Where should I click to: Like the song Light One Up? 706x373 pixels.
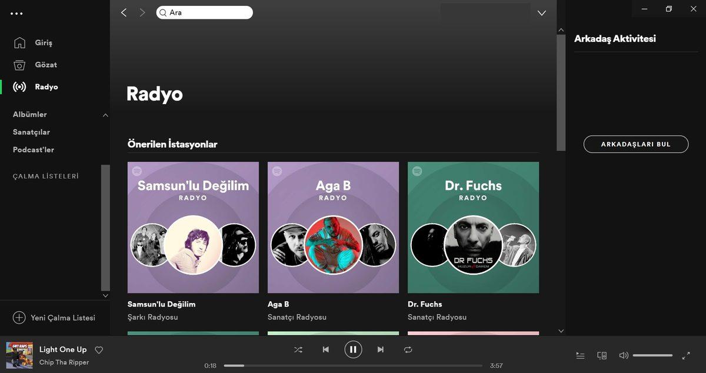pos(99,349)
